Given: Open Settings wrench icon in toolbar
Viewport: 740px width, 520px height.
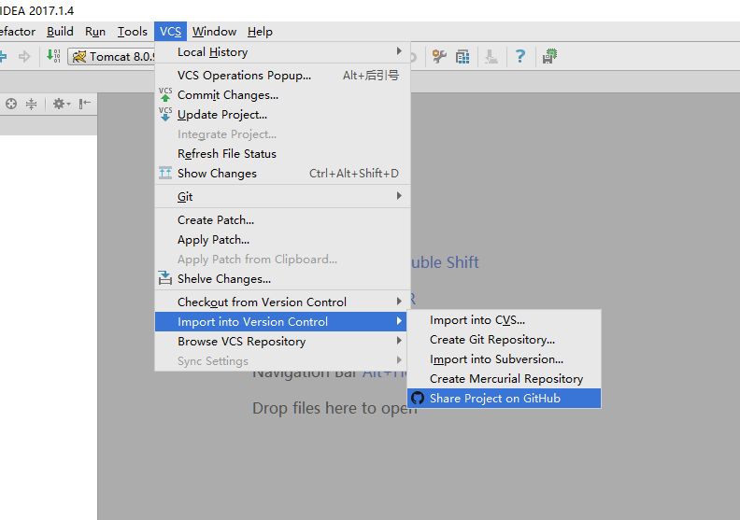Looking at the screenshot, I should [x=439, y=57].
